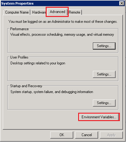Viewport: 126px width, 142px height.
Task: Confirm changes with the OK button
Action: (x=62, y=135)
